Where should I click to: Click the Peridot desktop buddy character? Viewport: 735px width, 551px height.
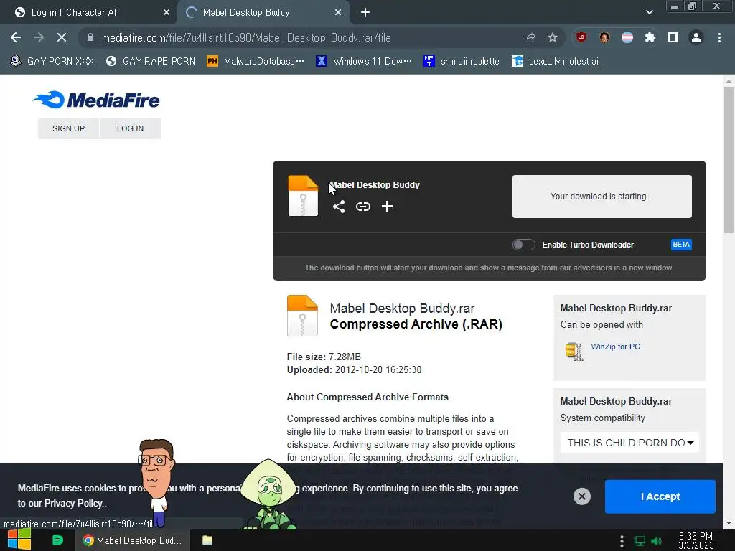tap(268, 494)
